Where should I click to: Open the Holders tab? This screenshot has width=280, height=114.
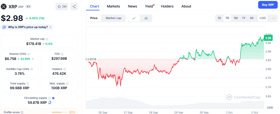coord(167,6)
